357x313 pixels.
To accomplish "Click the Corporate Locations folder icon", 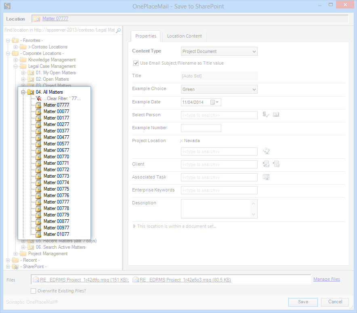I will coord(15,53).
